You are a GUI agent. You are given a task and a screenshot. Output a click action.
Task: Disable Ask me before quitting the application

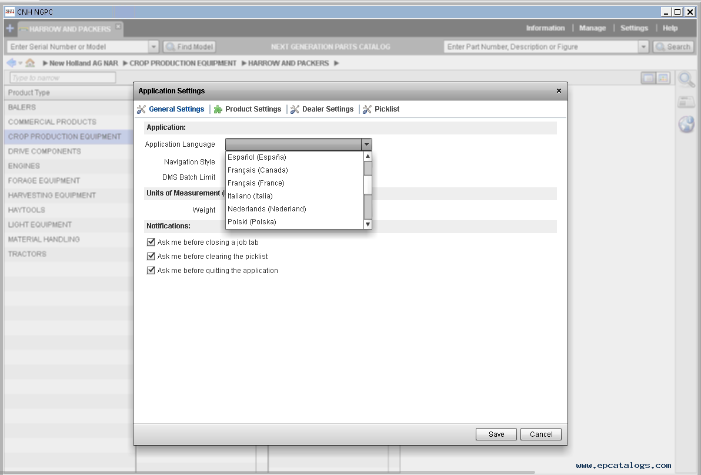[151, 270]
